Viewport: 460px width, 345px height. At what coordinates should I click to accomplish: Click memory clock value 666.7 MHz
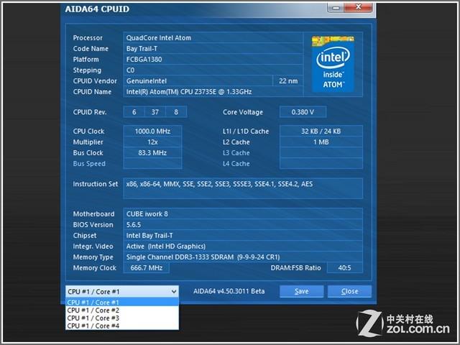click(147, 268)
